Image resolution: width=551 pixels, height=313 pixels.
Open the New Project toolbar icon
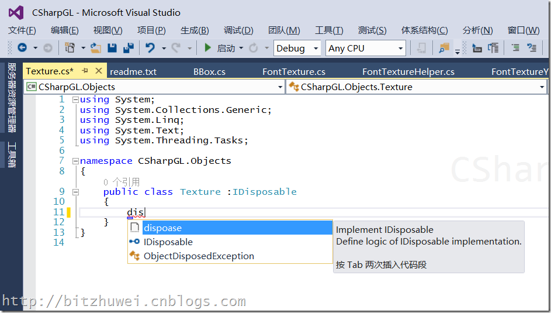click(70, 47)
